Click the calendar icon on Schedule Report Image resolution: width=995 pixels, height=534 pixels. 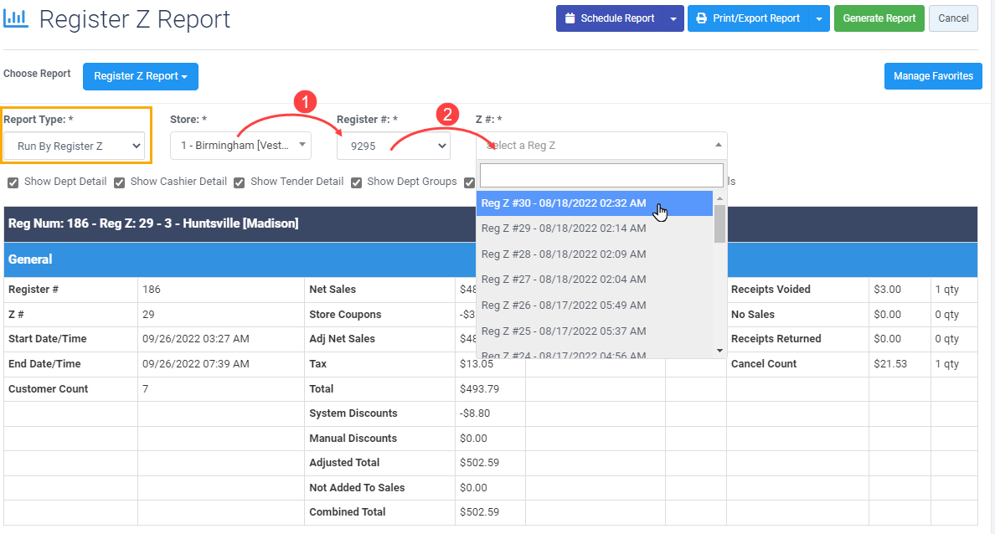[x=570, y=18]
